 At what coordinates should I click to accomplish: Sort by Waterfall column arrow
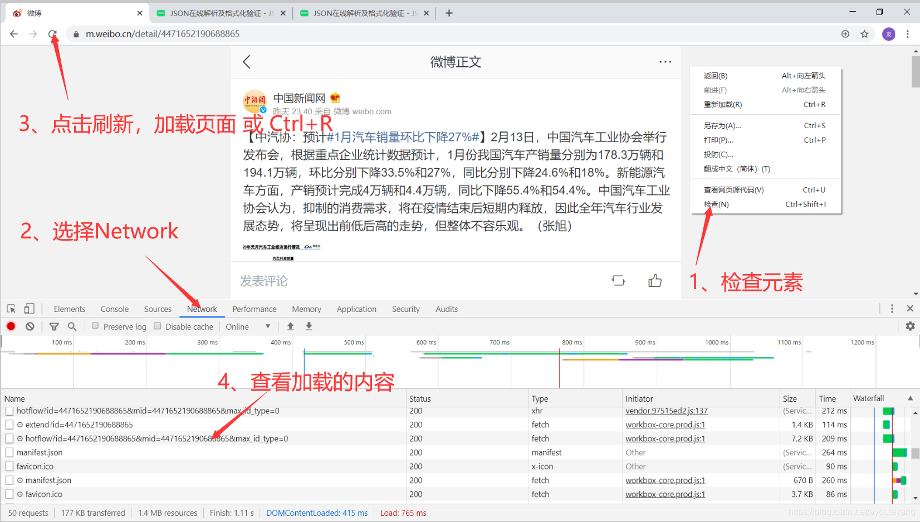[910, 398]
